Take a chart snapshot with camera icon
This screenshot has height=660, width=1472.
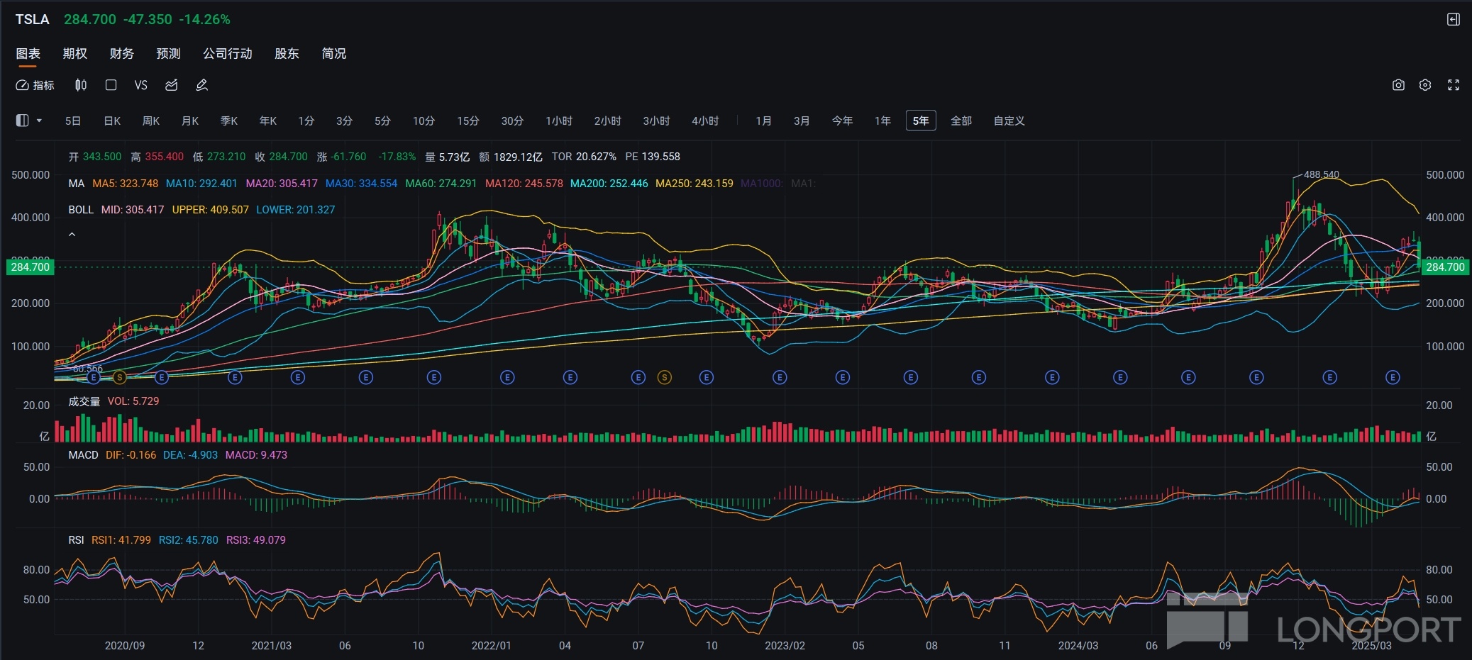pyautogui.click(x=1398, y=85)
